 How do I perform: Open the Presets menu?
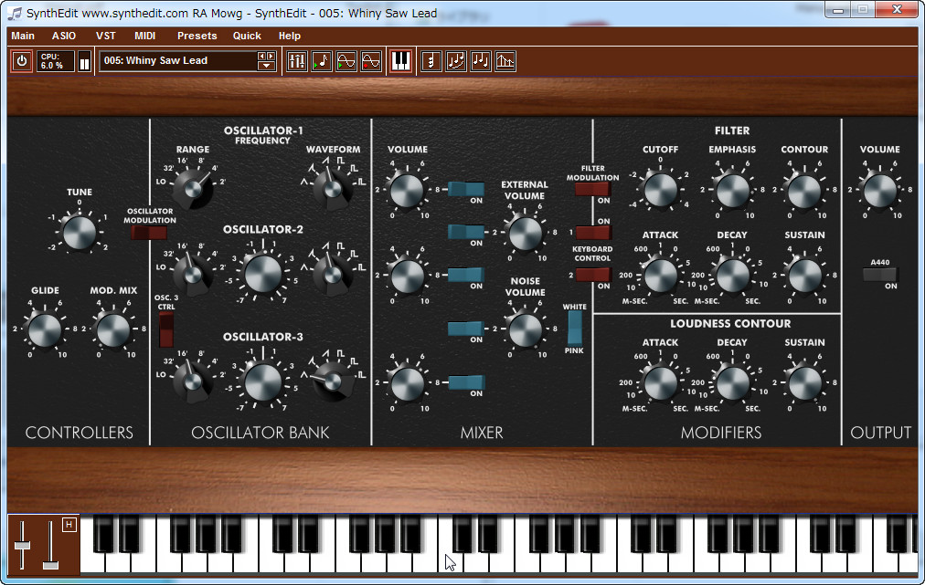click(197, 36)
